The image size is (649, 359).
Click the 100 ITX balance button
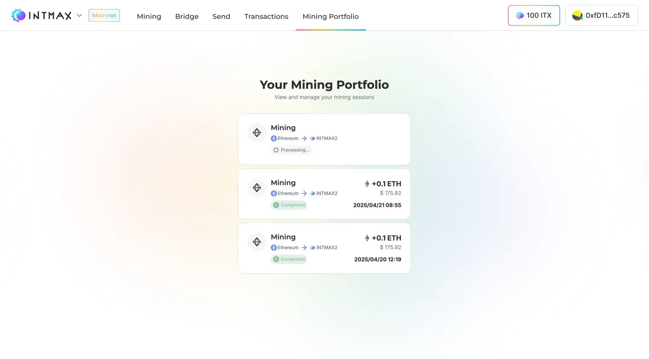coord(534,15)
